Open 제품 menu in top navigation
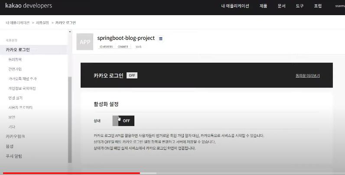Screen dimensions: 345x175 (x=263, y=6)
